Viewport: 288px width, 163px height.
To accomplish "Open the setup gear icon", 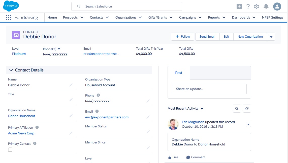I will coord(257,7).
